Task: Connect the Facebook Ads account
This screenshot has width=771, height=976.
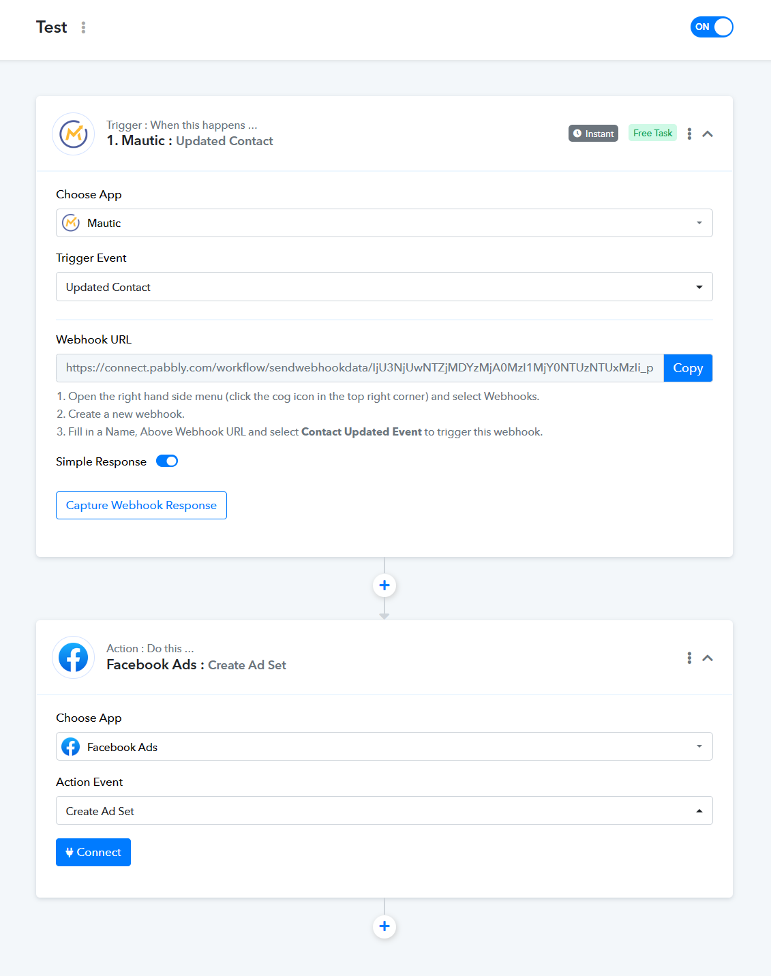Action: click(93, 852)
